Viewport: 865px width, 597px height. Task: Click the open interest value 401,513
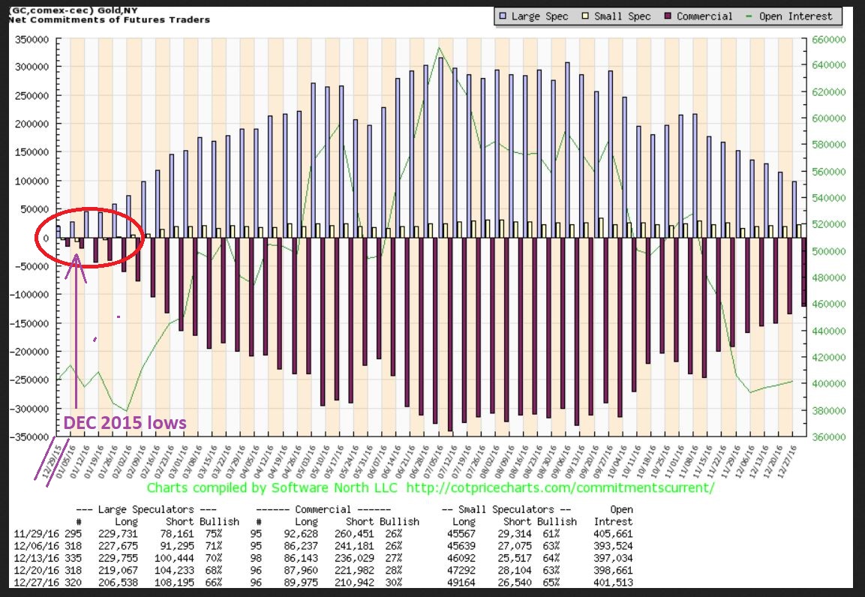pos(613,581)
